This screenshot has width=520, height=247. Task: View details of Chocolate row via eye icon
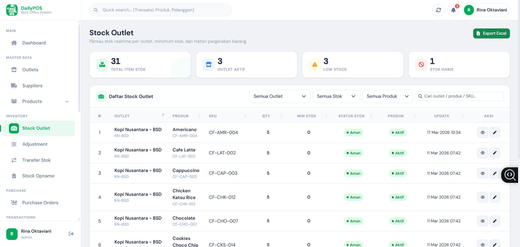pyautogui.click(x=483, y=221)
